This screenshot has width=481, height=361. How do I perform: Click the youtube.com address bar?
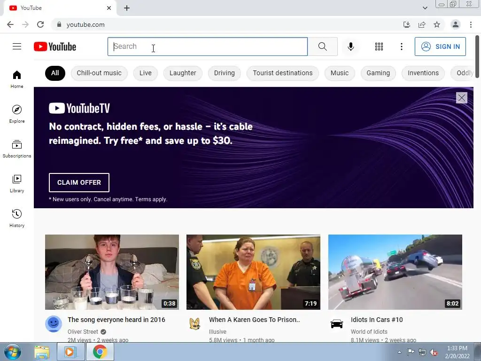point(227,24)
